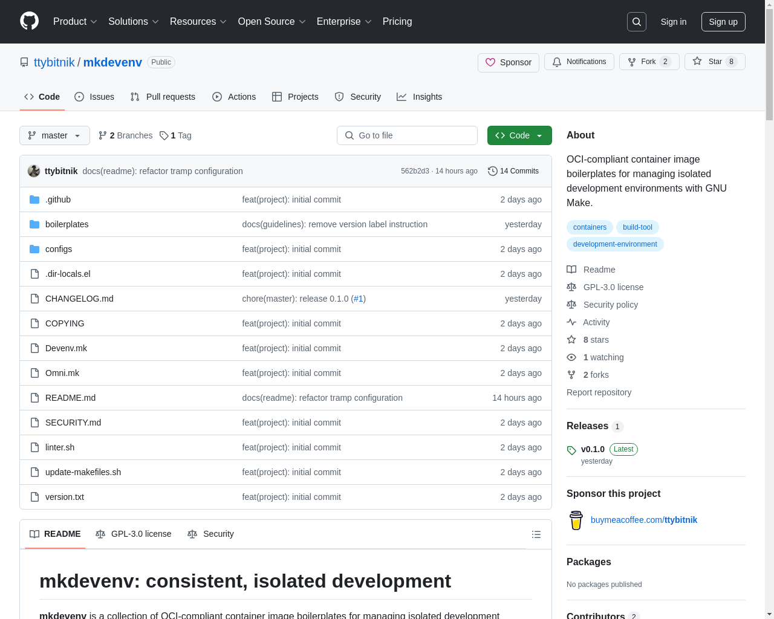Click the development-environment topic tag
Viewport: 774px width, 619px height.
click(615, 244)
